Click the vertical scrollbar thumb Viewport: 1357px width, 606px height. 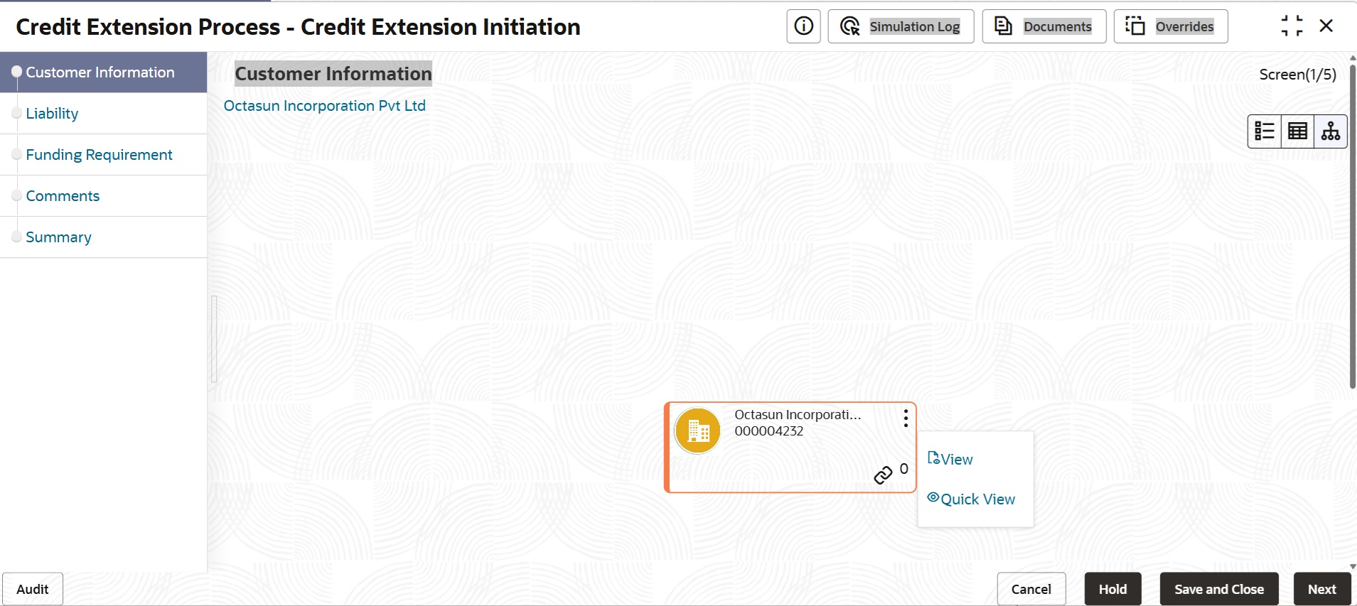(x=1353, y=226)
